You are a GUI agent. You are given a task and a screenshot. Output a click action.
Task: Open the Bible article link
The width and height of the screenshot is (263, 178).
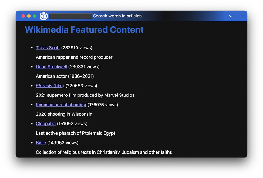[41, 143]
